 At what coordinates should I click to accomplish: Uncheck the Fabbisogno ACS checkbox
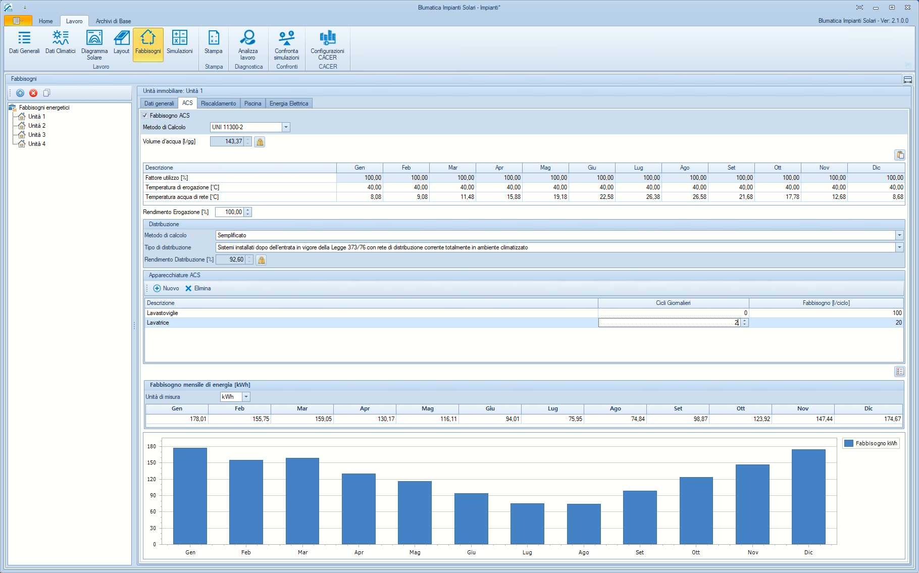coord(145,116)
